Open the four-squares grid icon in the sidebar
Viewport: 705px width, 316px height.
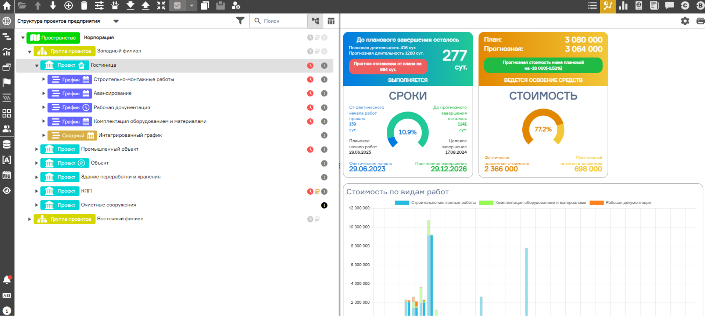[7, 113]
